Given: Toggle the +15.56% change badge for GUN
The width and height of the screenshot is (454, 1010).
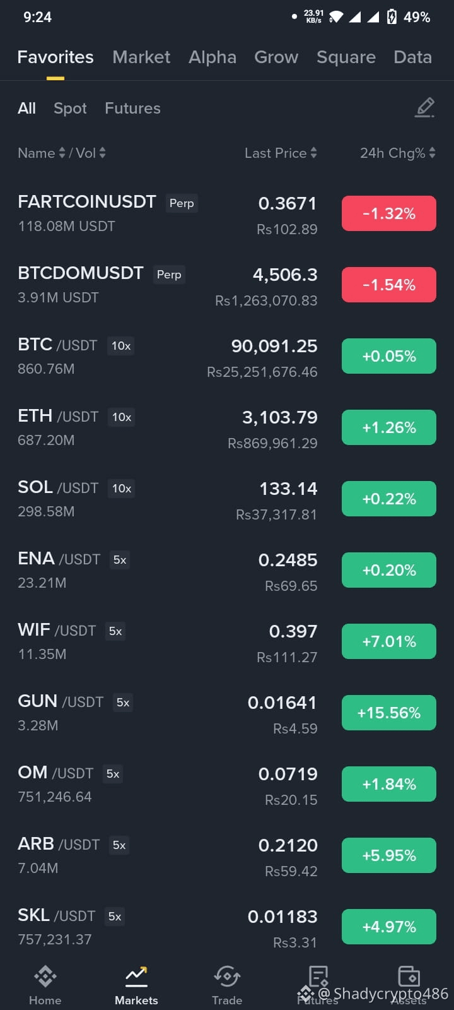Looking at the screenshot, I should 389,713.
